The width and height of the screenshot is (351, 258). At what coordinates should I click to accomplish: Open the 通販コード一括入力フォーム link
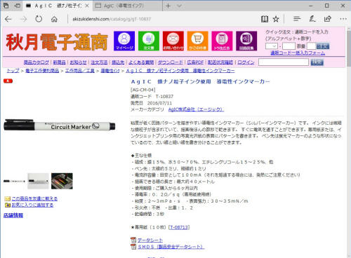pos(298,53)
